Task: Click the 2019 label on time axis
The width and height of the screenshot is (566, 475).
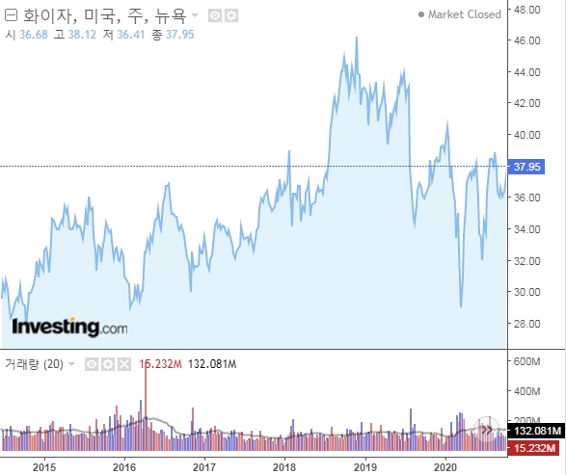Action: pyautogui.click(x=365, y=467)
